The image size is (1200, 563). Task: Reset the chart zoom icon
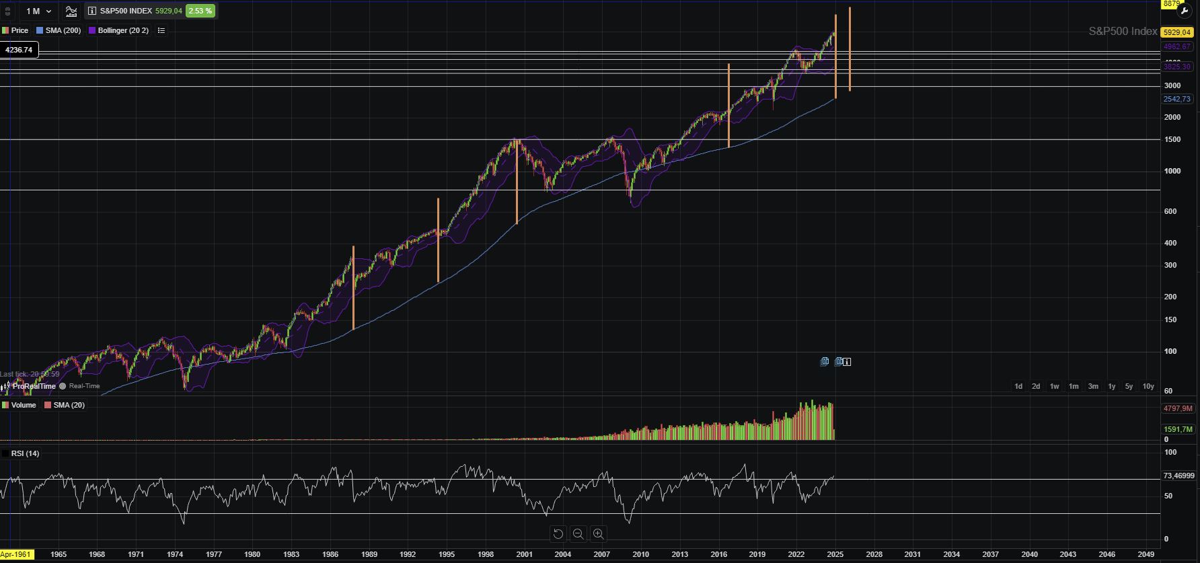coord(558,534)
